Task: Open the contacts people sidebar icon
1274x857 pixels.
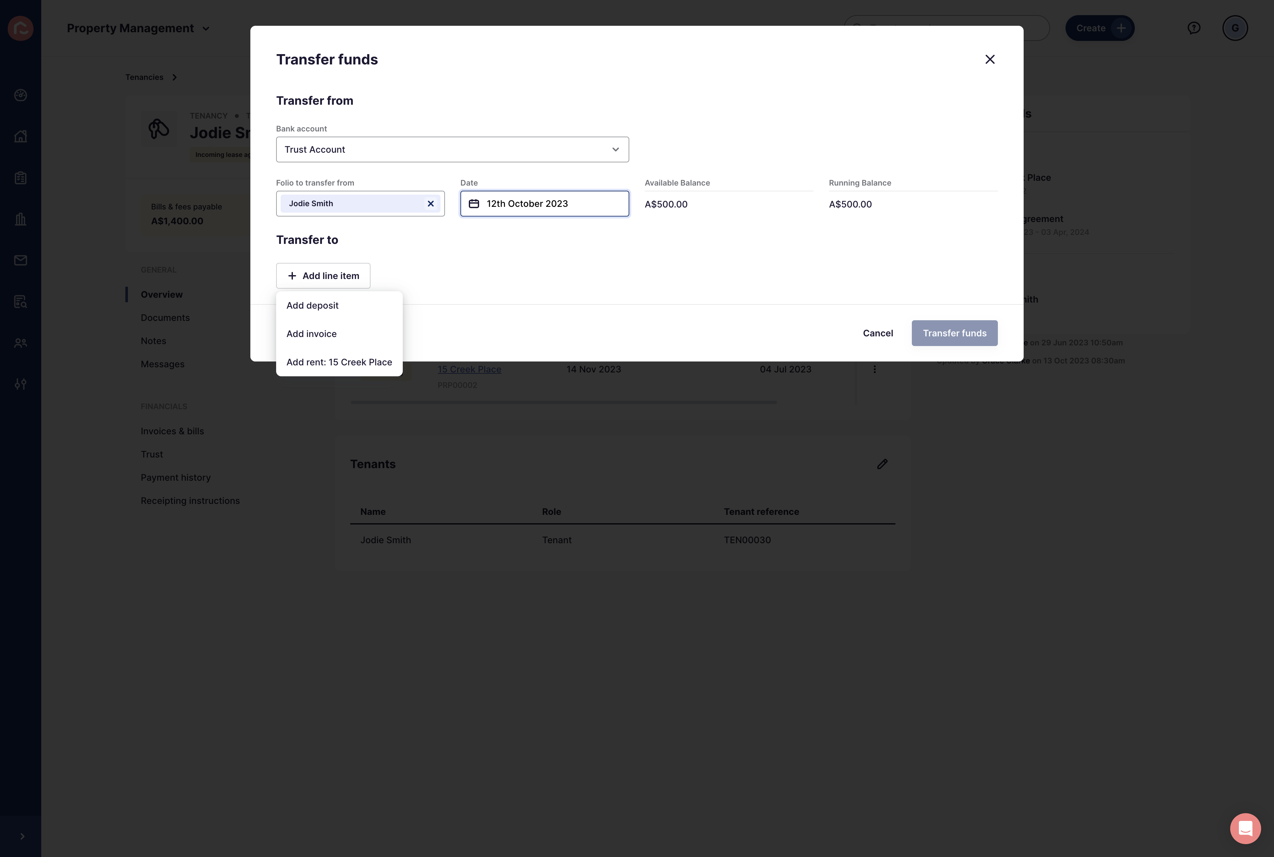Action: point(21,343)
